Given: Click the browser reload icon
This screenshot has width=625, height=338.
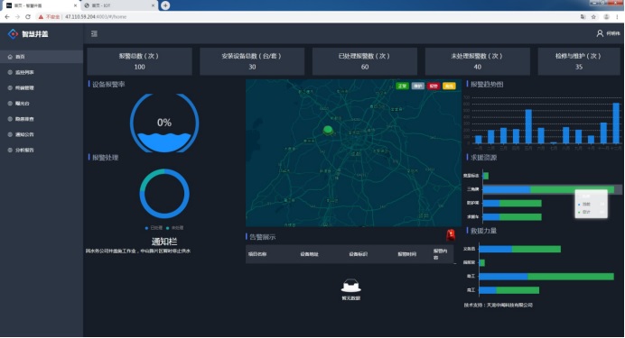Looking at the screenshot, I should click(28, 17).
